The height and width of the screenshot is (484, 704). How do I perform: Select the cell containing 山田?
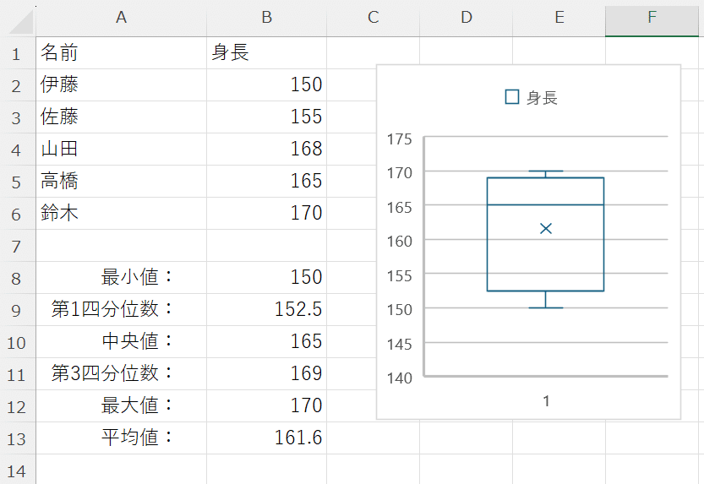(x=121, y=150)
